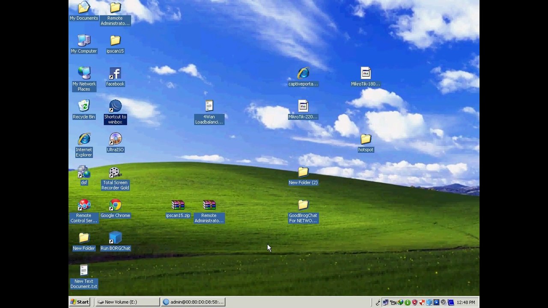This screenshot has width=548, height=308.
Task: Launch Google Chrome from the desktop
Action: point(115,208)
